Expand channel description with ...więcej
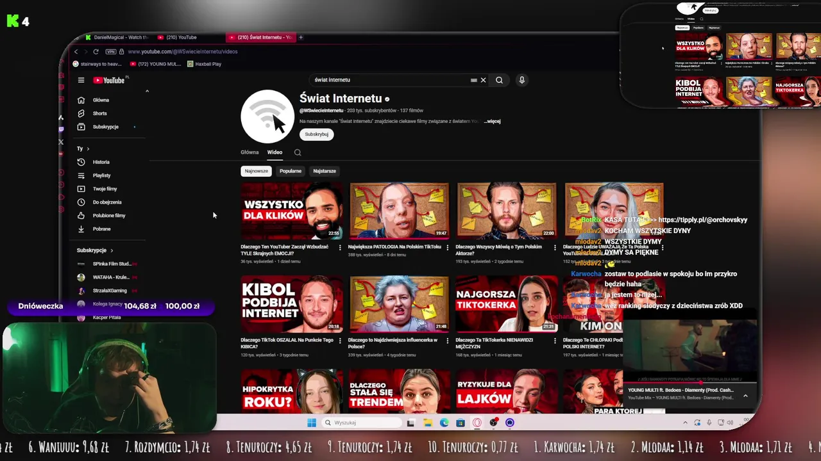This screenshot has height=461, width=821. (x=492, y=121)
